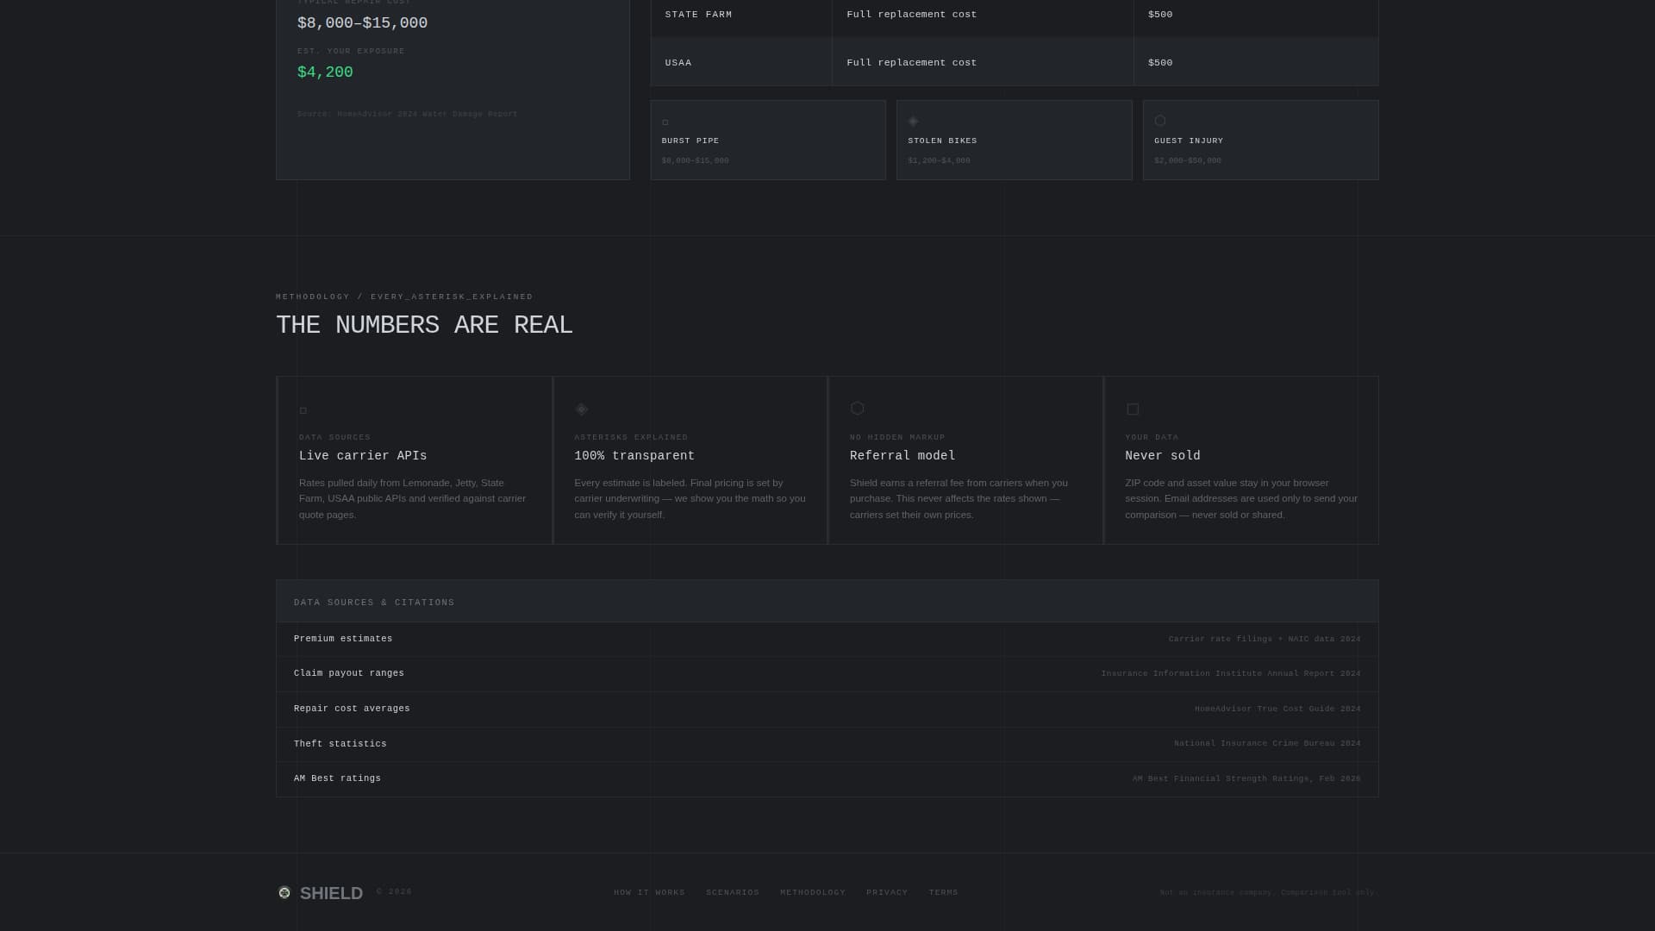Click the Not an insurance company disclaimer

coord(1269,893)
